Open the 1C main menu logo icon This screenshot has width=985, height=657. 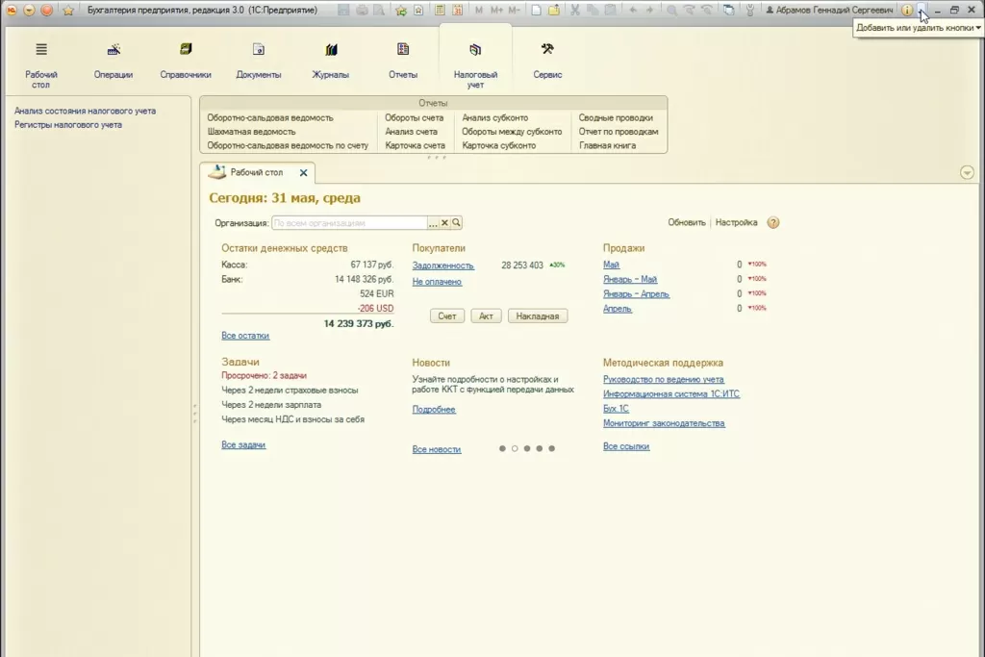(x=12, y=10)
